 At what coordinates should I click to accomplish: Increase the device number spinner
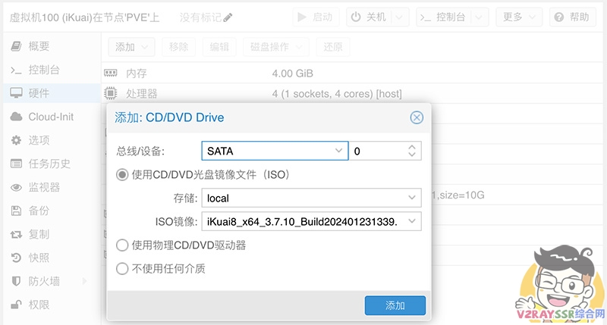pos(412,147)
